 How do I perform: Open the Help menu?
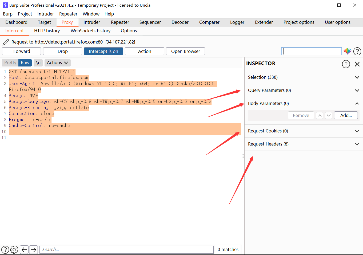[x=109, y=14]
